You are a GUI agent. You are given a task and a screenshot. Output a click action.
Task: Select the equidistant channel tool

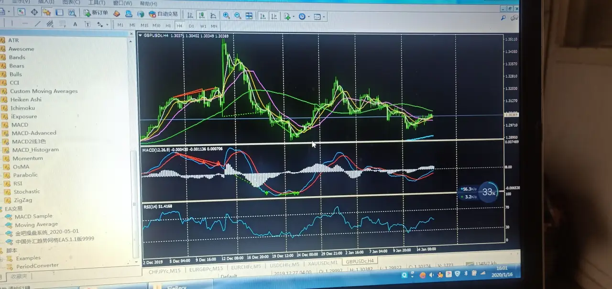50,24
